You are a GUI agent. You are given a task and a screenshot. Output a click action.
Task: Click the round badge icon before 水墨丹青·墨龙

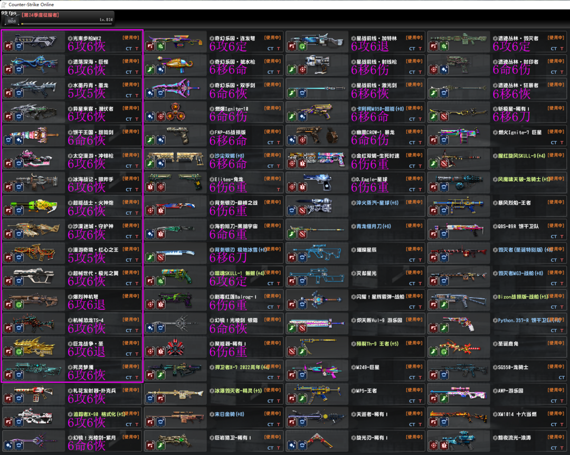70,85
